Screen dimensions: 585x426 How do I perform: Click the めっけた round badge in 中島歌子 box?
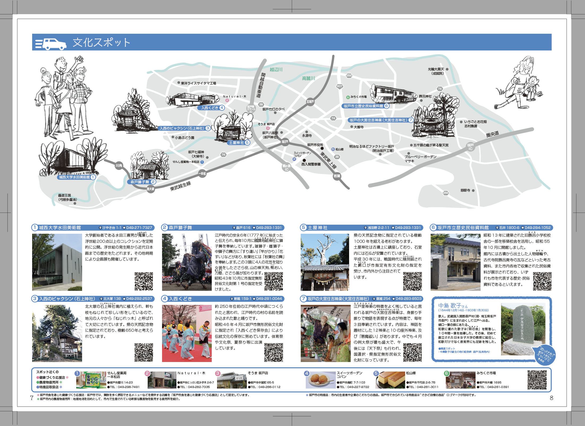[x=545, y=355]
